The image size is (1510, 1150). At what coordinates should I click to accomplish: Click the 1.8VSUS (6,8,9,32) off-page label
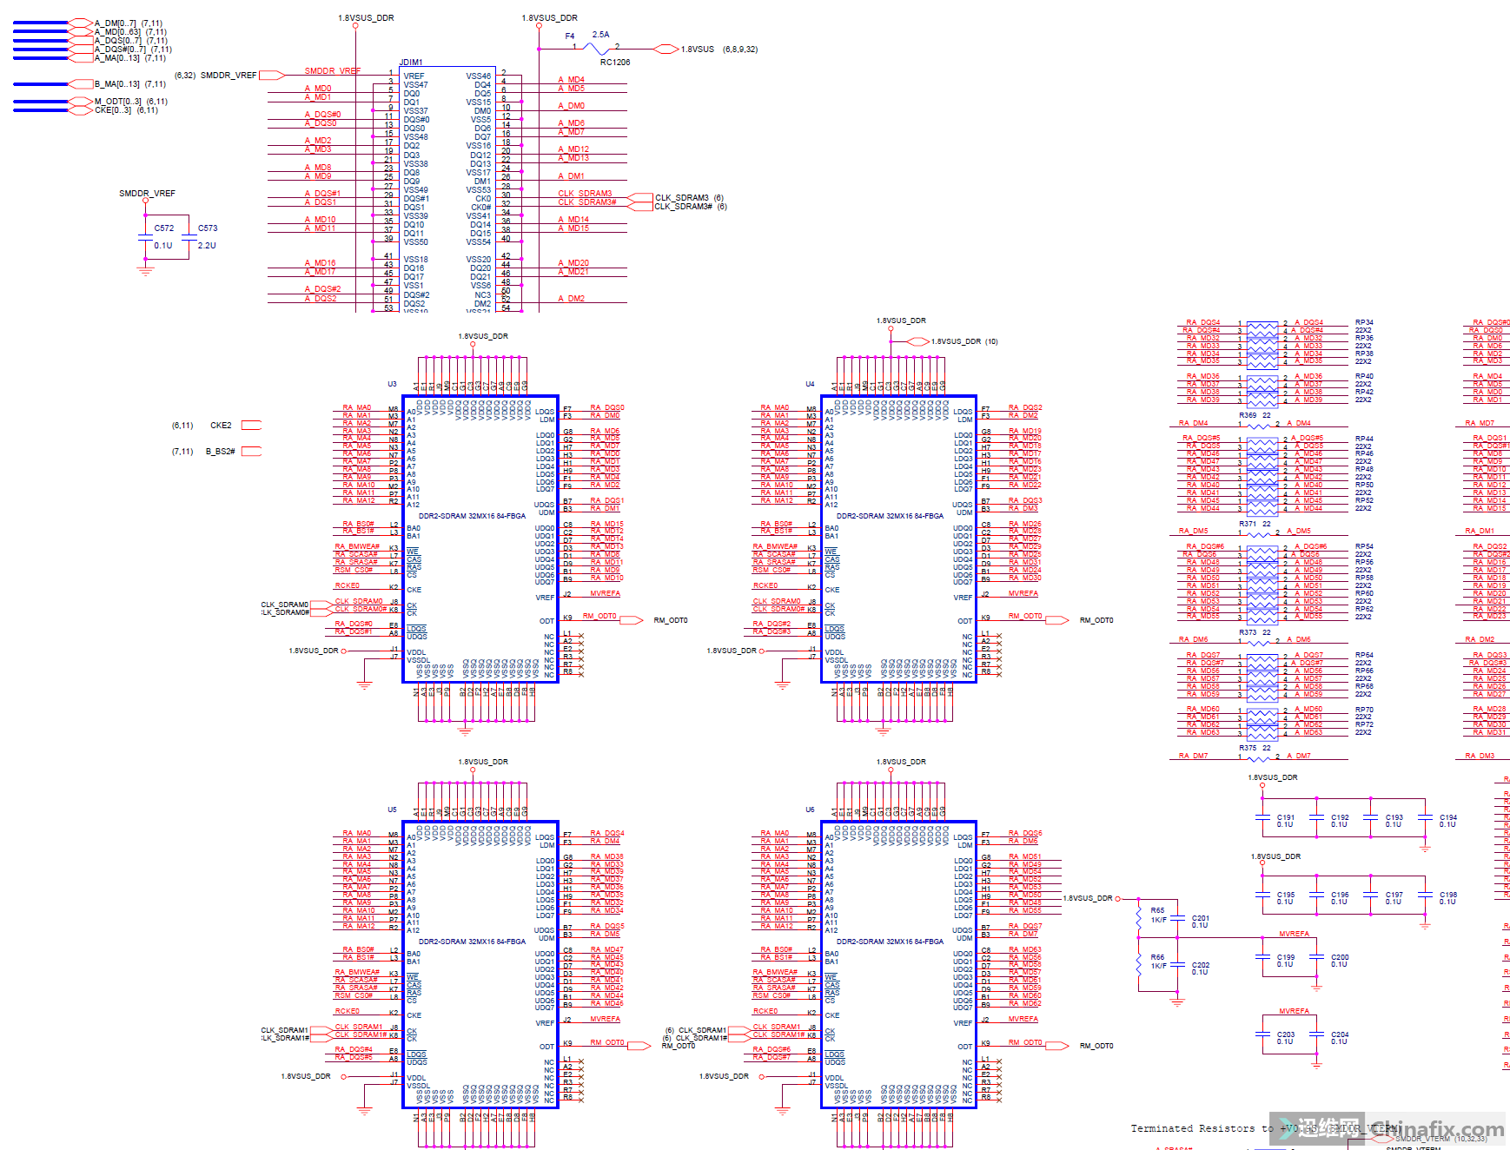(719, 50)
